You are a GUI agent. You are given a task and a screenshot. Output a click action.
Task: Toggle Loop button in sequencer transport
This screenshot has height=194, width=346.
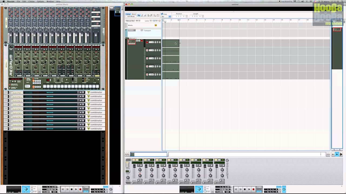coord(279,187)
